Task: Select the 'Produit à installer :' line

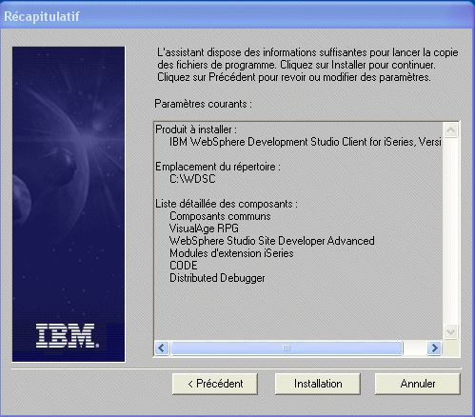Action: click(196, 129)
